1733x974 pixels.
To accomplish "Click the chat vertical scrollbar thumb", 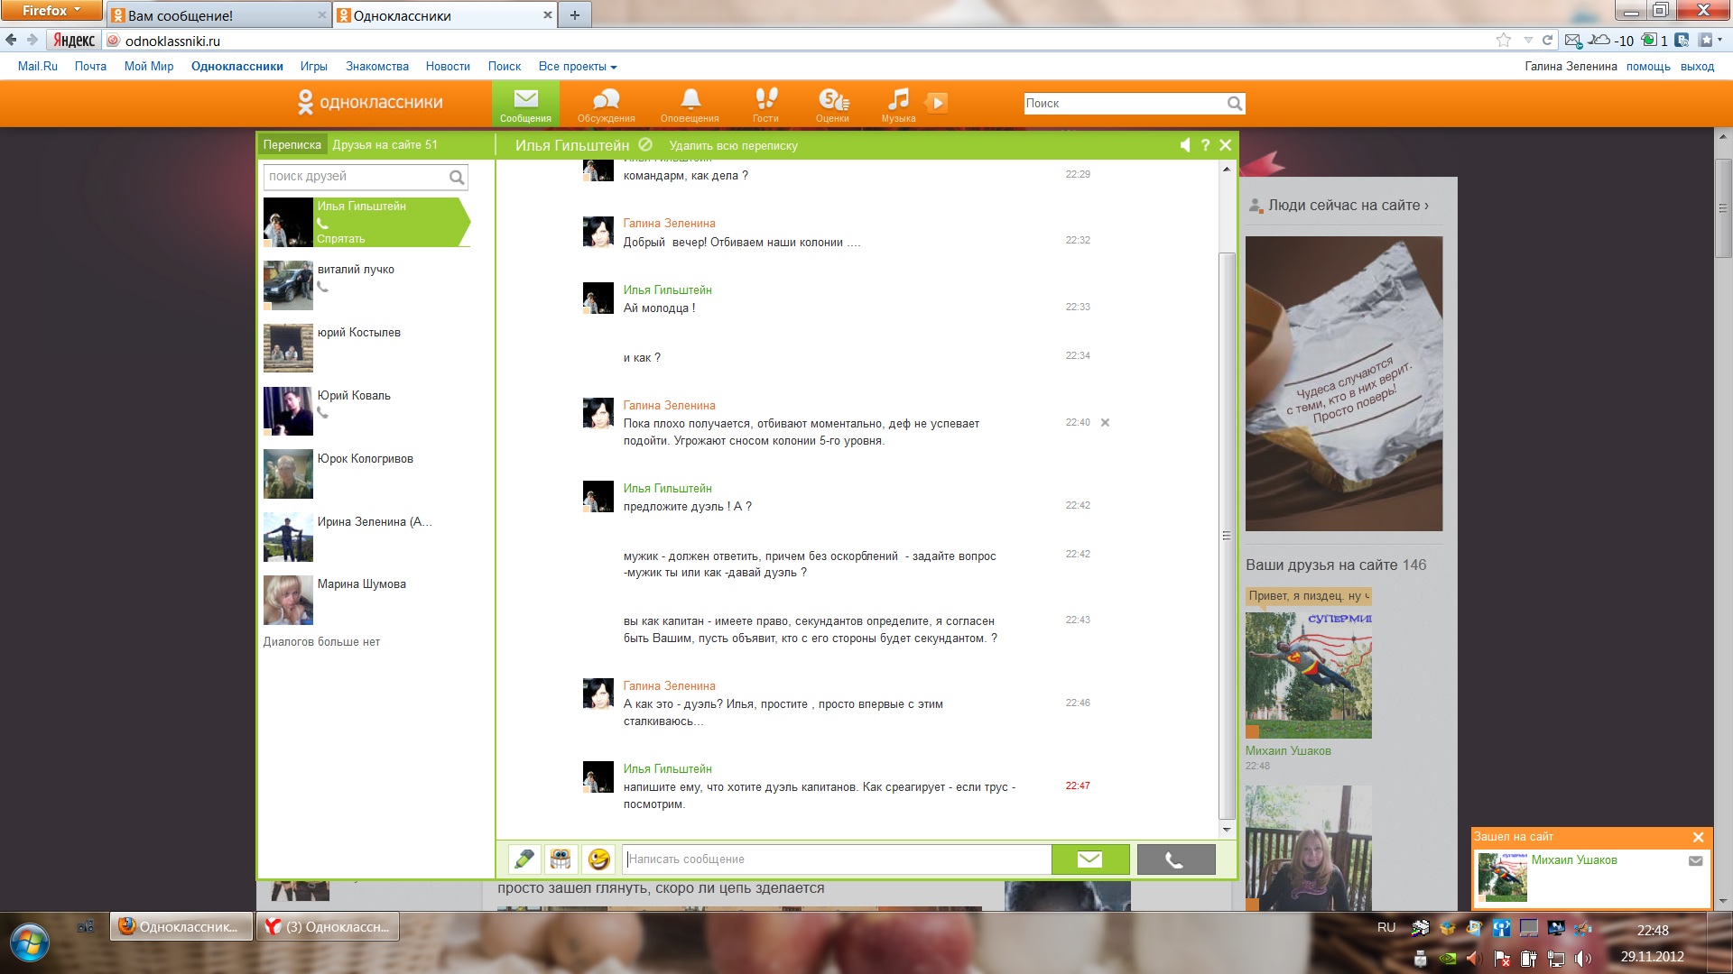I will pyautogui.click(x=1227, y=536).
